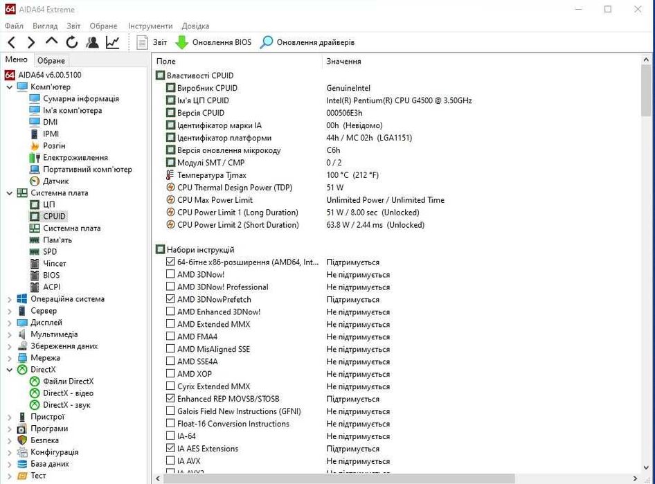
Task: Select the DMI tree item
Action: pos(50,122)
